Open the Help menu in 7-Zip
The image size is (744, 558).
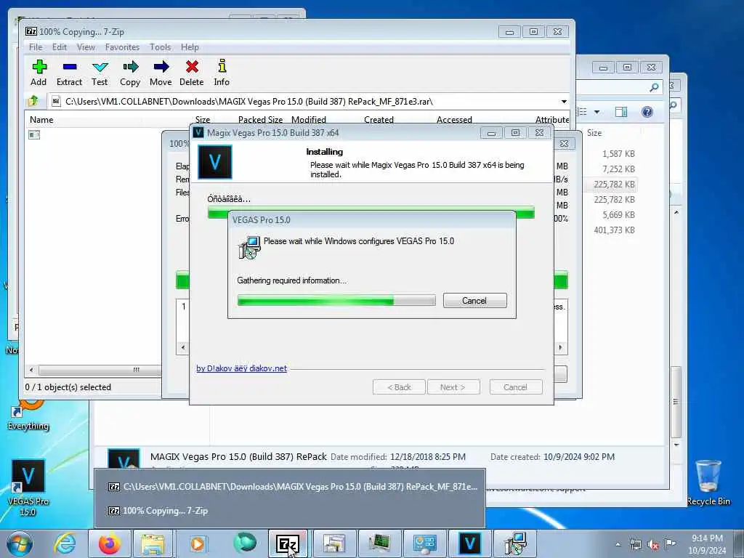tap(190, 47)
